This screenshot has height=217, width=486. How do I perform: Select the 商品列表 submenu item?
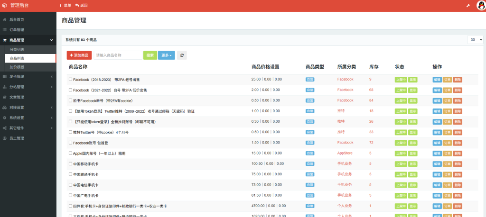click(17, 58)
